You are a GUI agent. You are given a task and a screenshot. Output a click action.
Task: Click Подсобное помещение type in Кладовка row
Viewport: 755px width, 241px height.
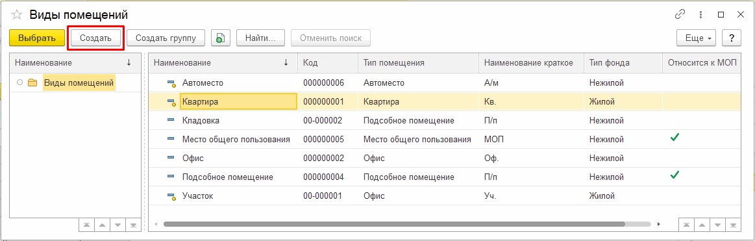click(x=418, y=121)
